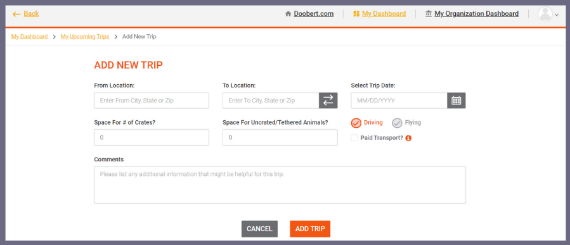Click the Add Trip button
570x245 pixels.
[310, 229]
